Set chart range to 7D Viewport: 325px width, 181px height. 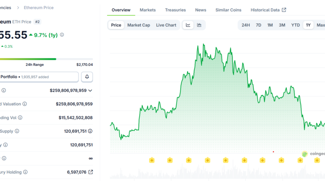(258, 25)
